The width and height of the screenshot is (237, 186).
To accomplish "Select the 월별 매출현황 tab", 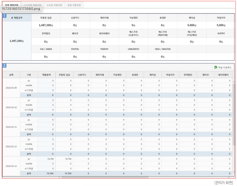I will [x=74, y=5].
